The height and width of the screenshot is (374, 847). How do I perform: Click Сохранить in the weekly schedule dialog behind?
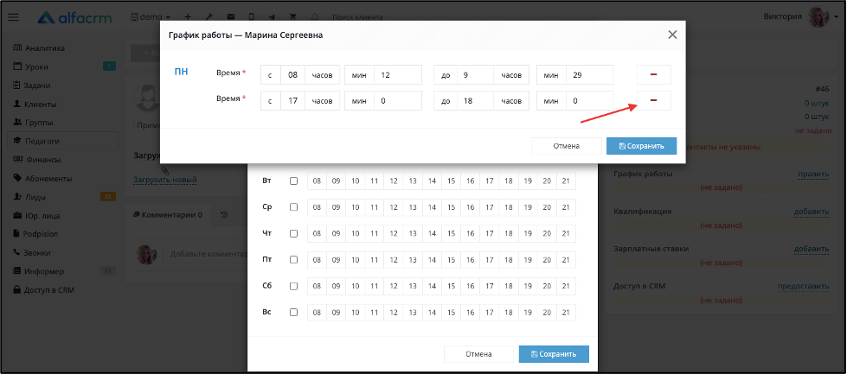click(x=554, y=354)
